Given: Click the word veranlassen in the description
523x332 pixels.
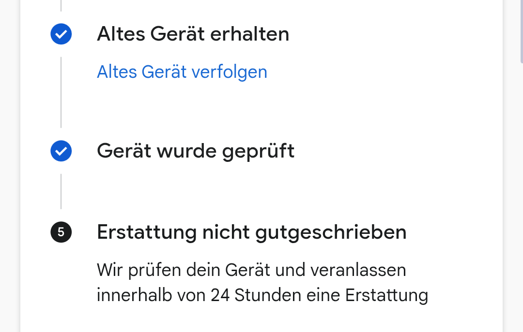Looking at the screenshot, I should coord(358,270).
